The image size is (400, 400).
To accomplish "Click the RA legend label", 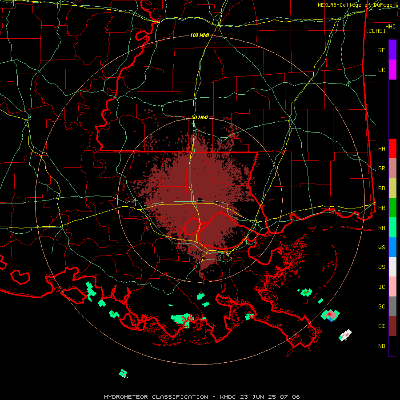I will point(382,228).
